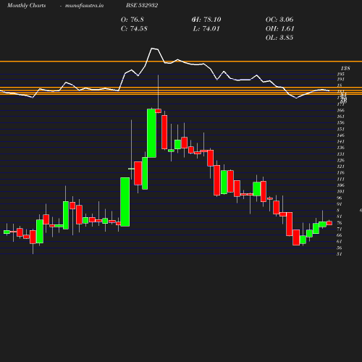
Task: Click the low value 'L: 74.01'
Action: pos(206,29)
